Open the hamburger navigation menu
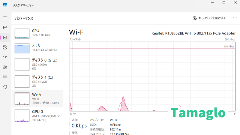This screenshot has width=240, height=135. pyautogui.click(x=5, y=18)
